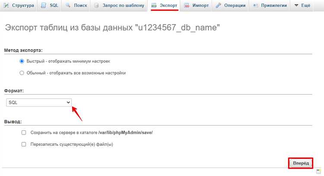Select the Обычный export method radio
Image resolution: width=324 pixels, height=176 pixels.
[x=22, y=73]
